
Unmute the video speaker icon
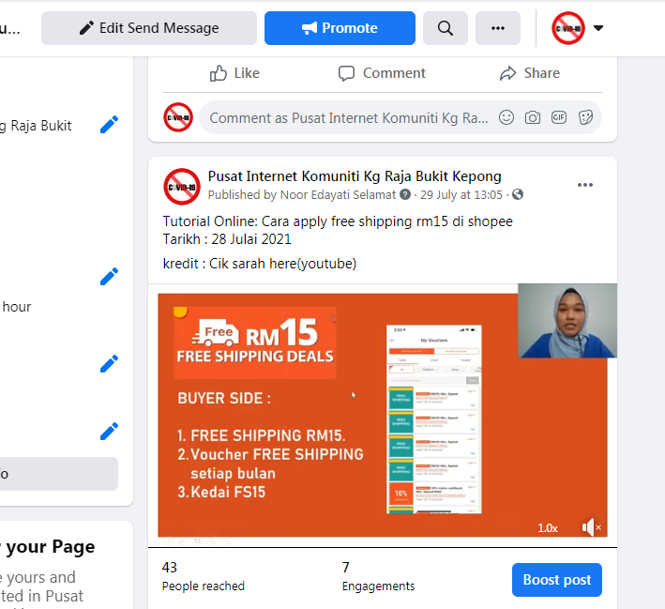pyautogui.click(x=591, y=527)
